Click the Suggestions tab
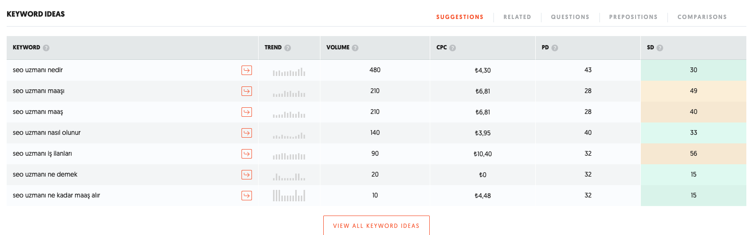 point(460,17)
